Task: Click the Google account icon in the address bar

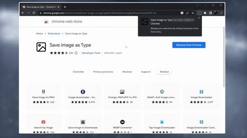Action: pos(182,13)
